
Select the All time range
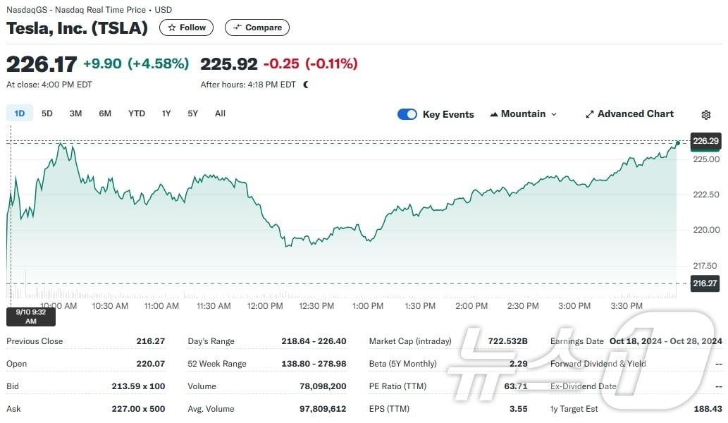point(220,114)
